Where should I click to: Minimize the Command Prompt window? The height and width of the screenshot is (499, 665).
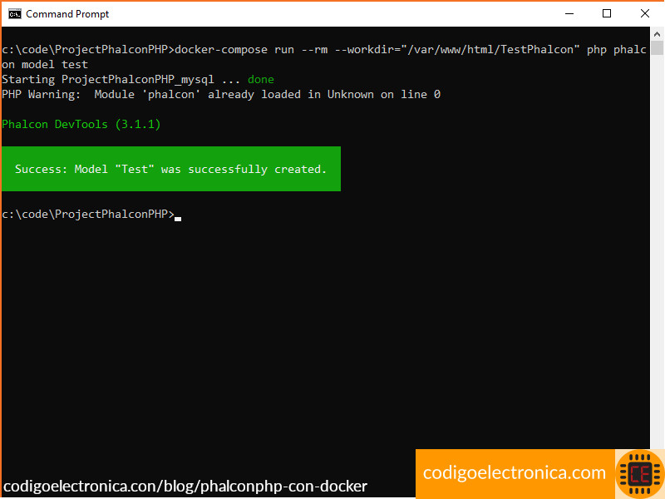[569, 14]
